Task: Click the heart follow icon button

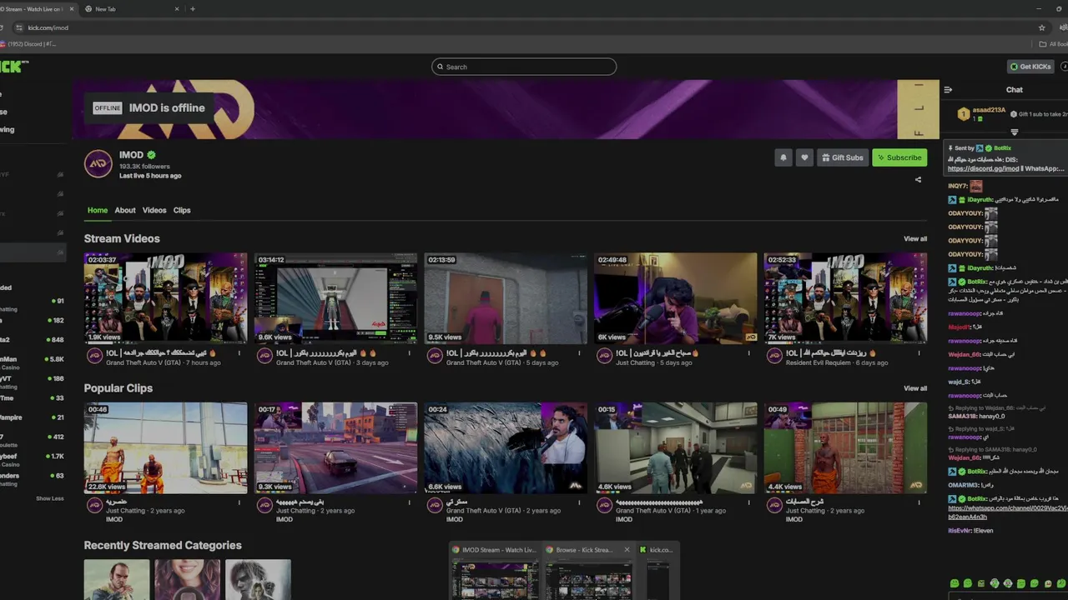Action: pyautogui.click(x=804, y=157)
